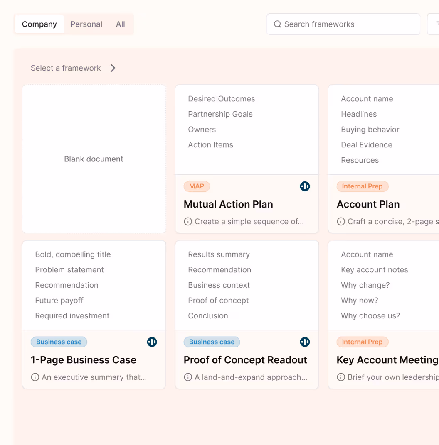Screen dimensions: 439x445
Task: Click Action Items text
Action: tap(210, 145)
